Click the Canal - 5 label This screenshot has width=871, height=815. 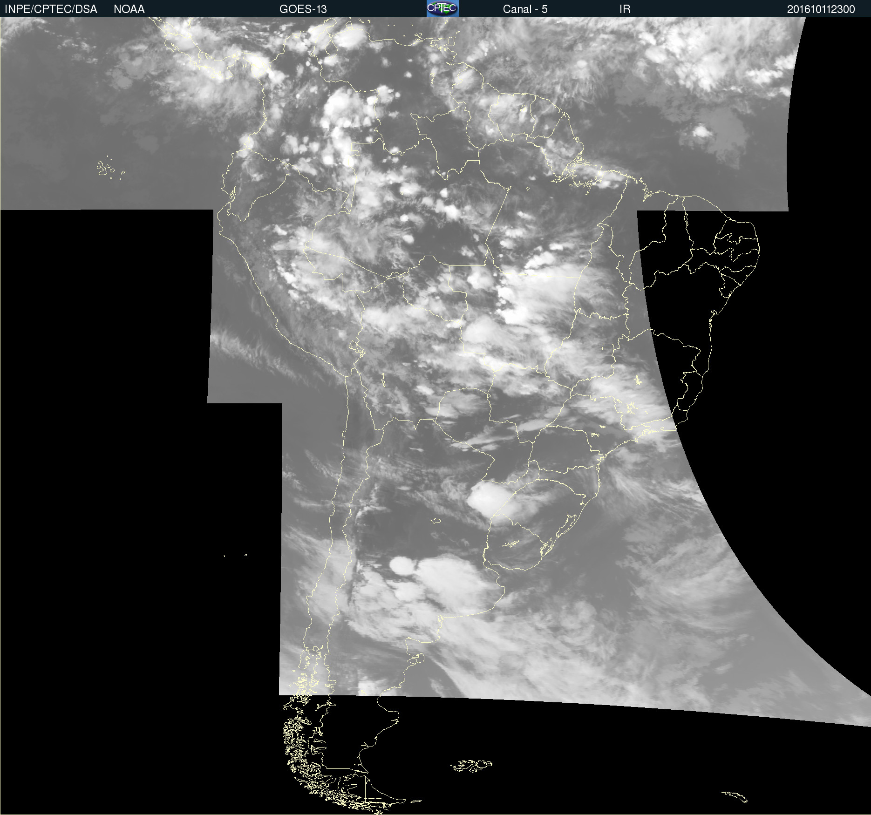(525, 9)
